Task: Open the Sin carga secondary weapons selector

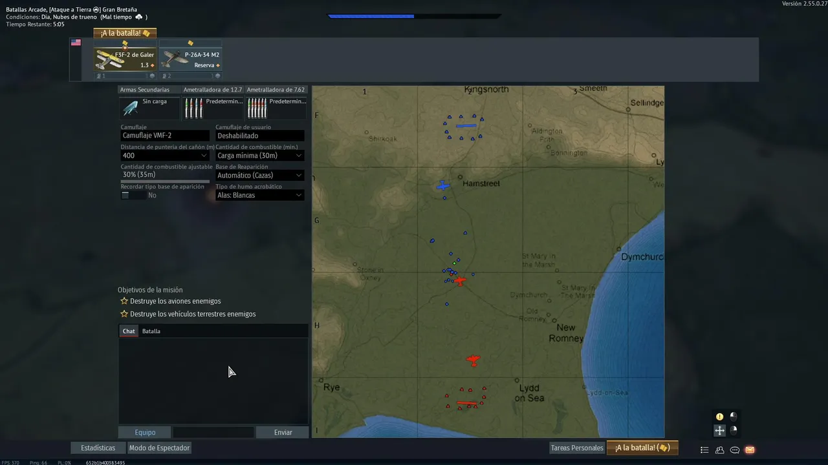Action: 149,108
